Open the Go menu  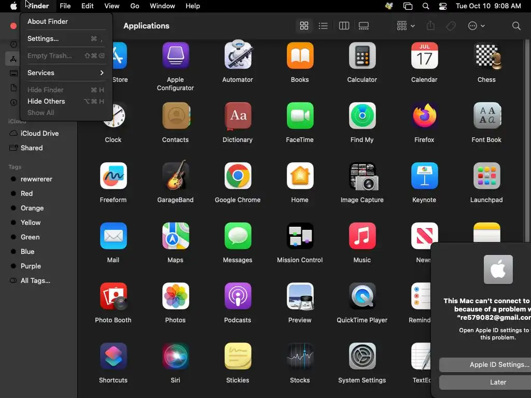pyautogui.click(x=135, y=6)
